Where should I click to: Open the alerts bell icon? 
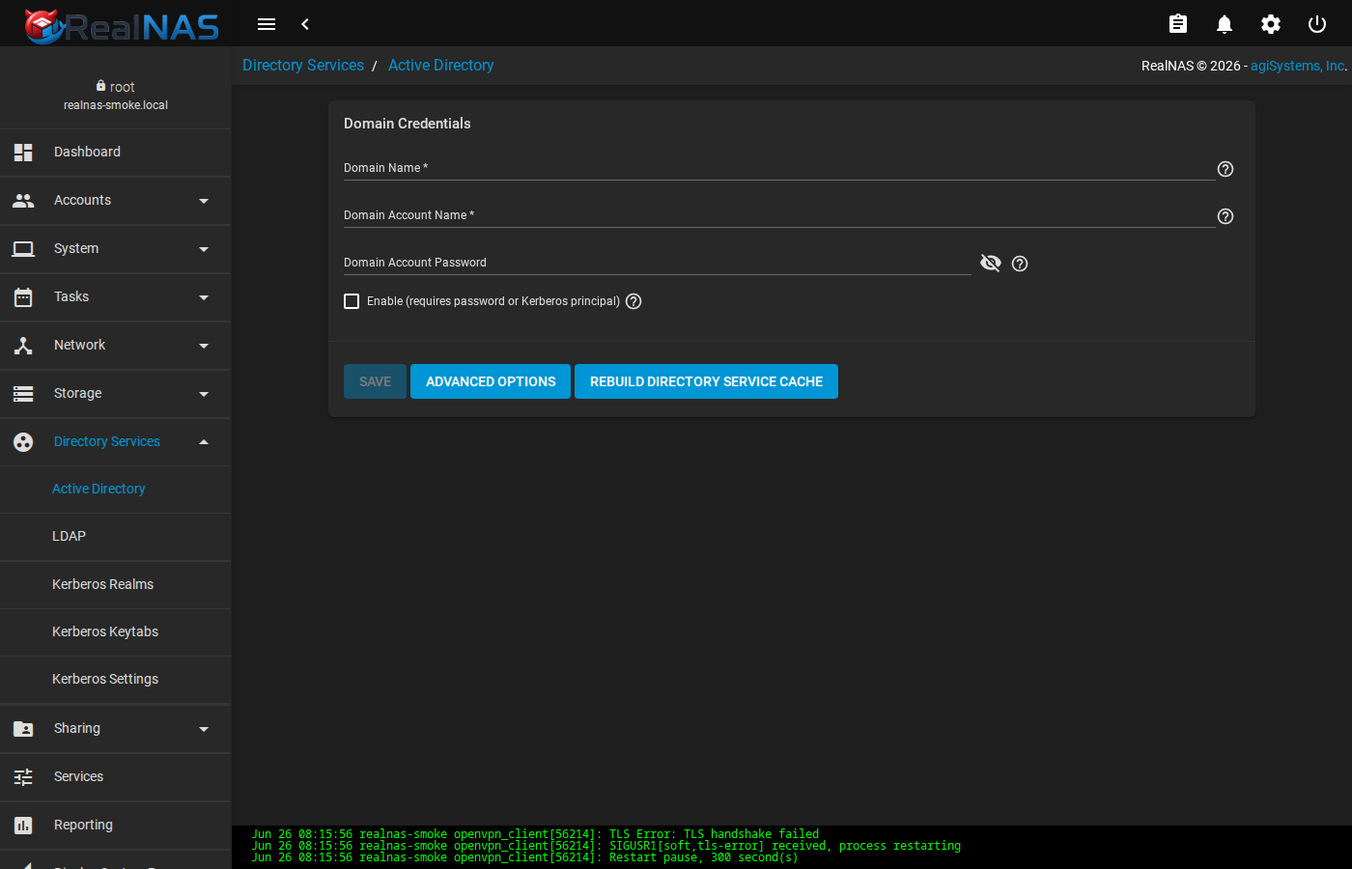[1225, 24]
